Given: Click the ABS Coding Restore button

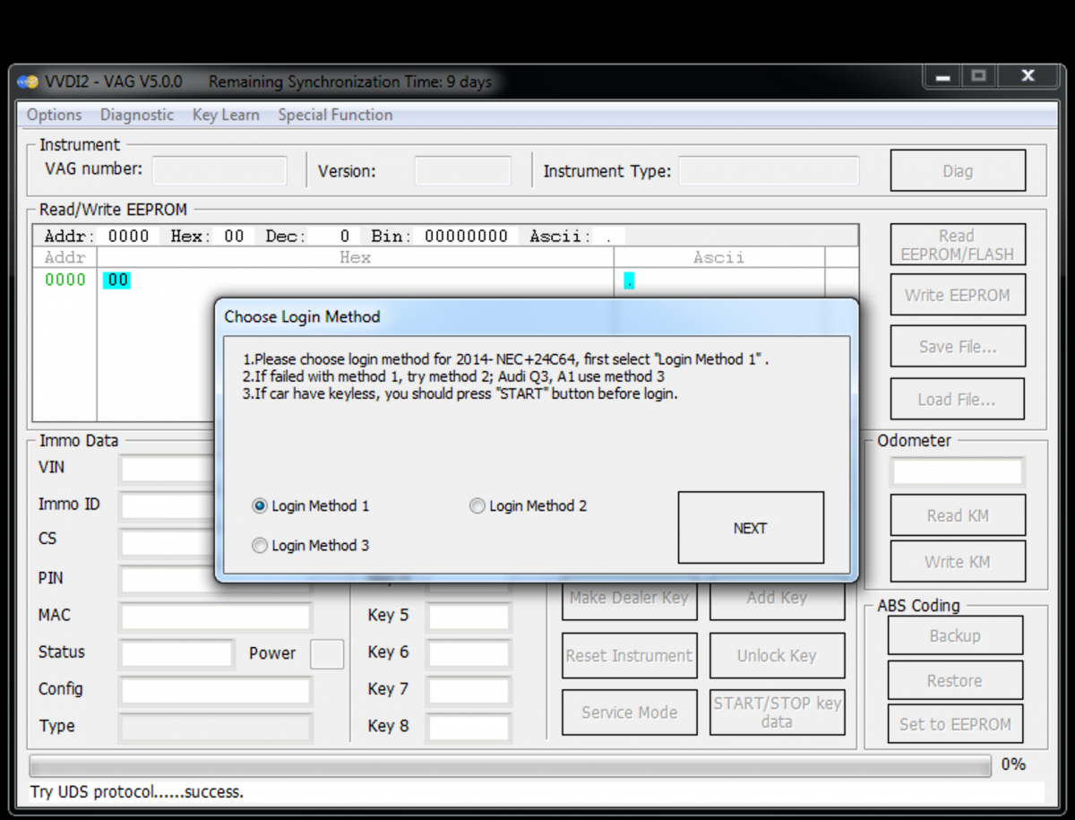Looking at the screenshot, I should pos(955,680).
